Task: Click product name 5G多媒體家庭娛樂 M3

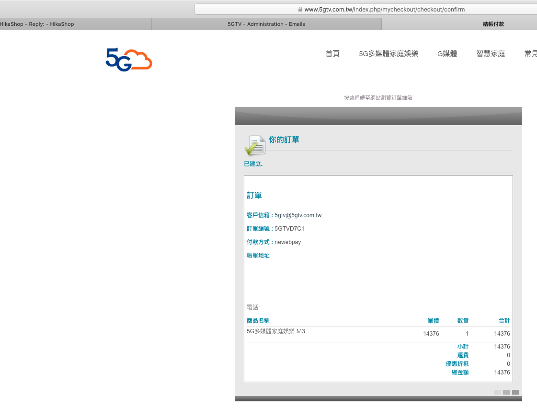Action: coord(276,331)
